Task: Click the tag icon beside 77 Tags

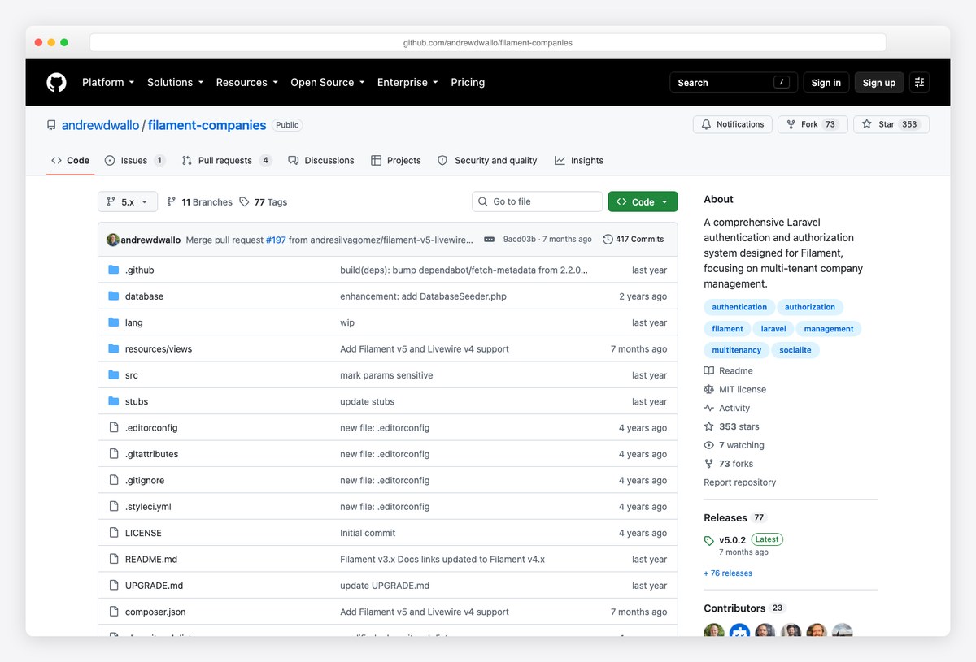Action: click(244, 201)
